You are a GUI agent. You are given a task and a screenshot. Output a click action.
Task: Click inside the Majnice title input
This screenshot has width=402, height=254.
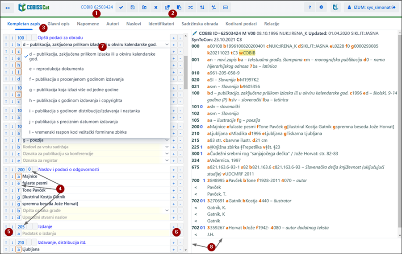point(96,176)
